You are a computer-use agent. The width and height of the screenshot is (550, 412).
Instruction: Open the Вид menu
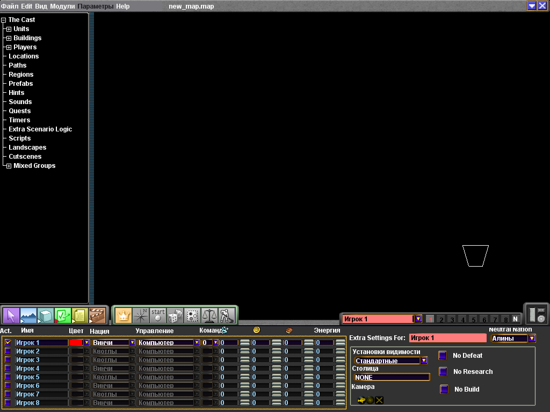click(x=41, y=6)
